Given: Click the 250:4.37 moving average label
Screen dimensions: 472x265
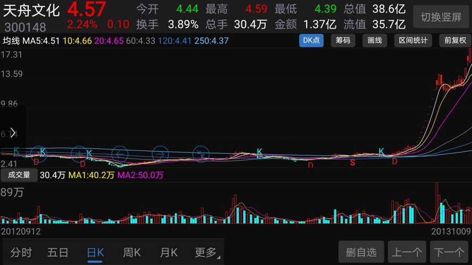Looking at the screenshot, I should 212,41.
